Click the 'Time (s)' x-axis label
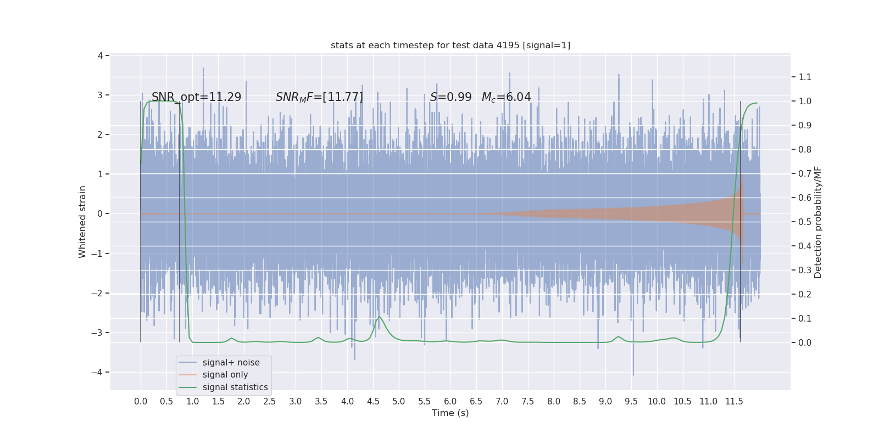Viewport: 879px width, 439px height. pyautogui.click(x=450, y=413)
